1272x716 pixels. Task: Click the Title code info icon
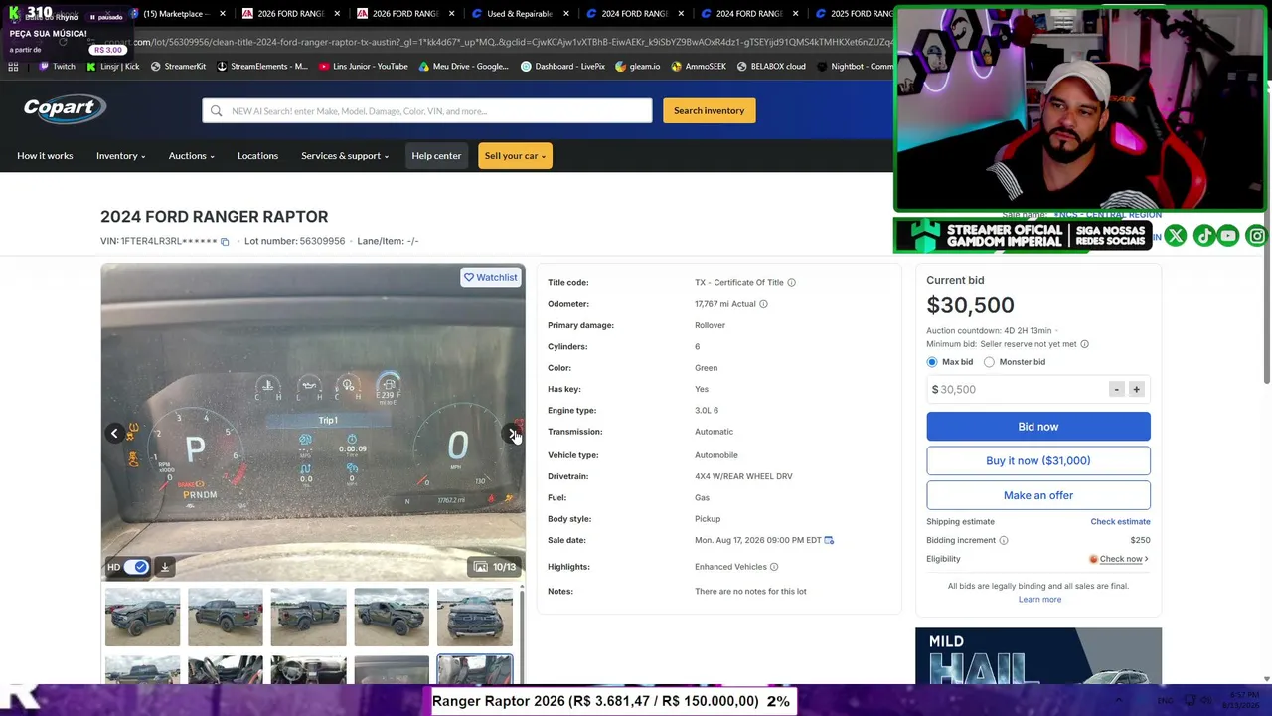pos(791,283)
